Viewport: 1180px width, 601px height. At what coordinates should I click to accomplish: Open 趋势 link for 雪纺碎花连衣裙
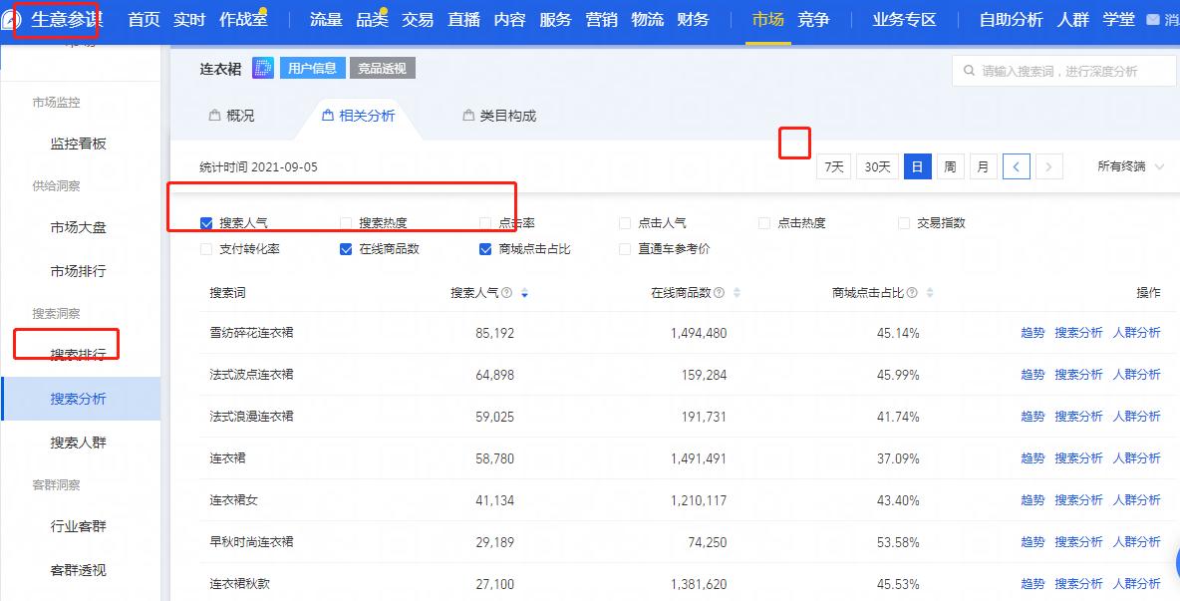pos(1032,332)
